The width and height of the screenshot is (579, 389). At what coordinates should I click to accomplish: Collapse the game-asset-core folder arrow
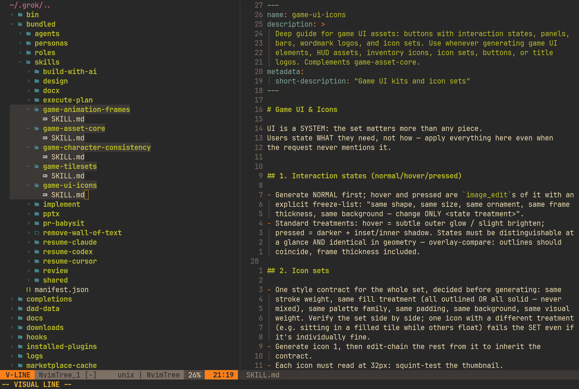(x=29, y=128)
